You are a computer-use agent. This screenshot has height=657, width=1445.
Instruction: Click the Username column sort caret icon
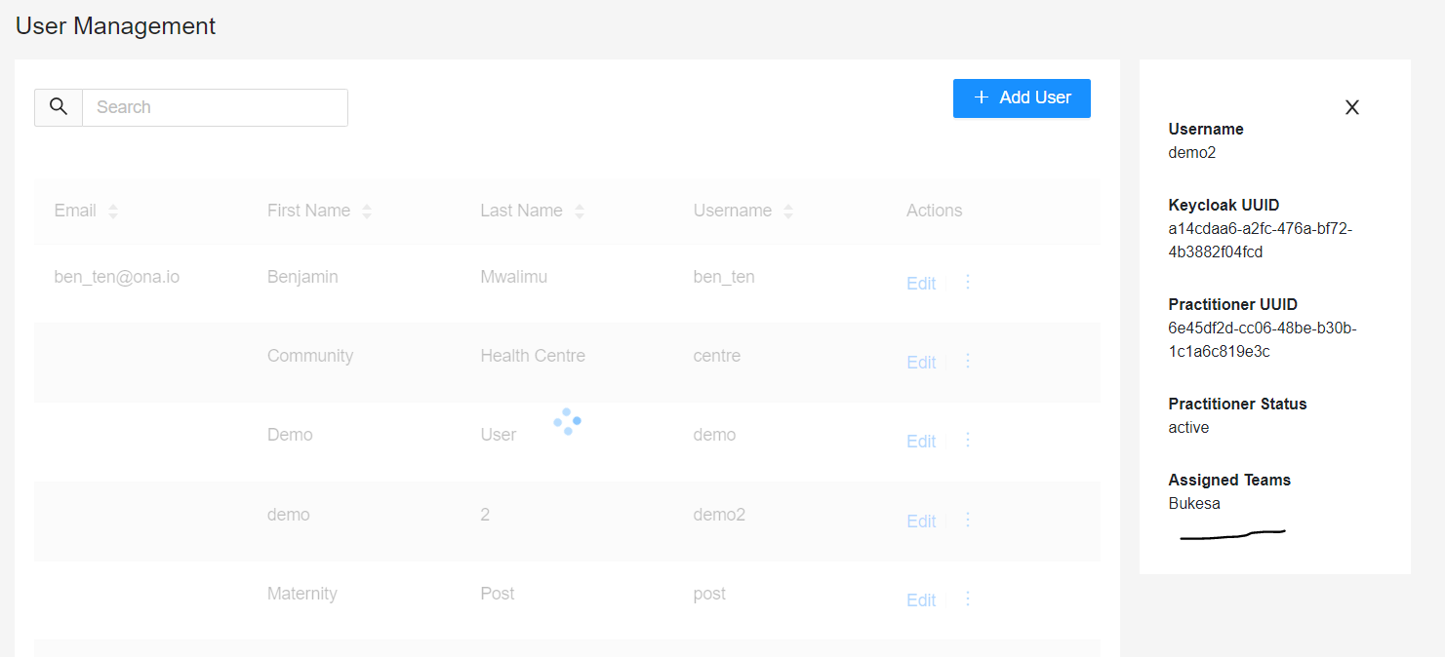click(x=788, y=211)
